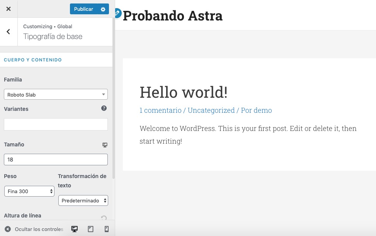Select the CUERPO Y CONTENIDO section
Image resolution: width=376 pixels, height=236 pixels.
click(x=33, y=60)
